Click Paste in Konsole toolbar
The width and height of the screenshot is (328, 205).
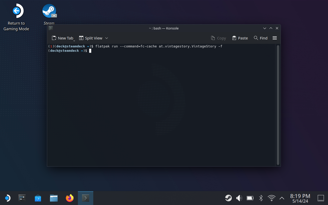pos(240,38)
